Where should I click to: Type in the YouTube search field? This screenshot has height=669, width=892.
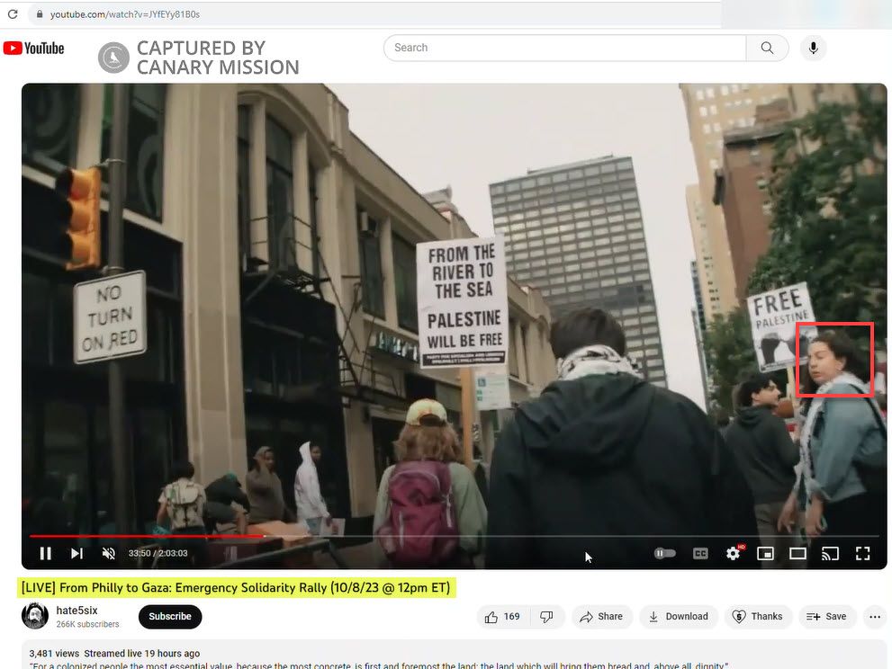tap(563, 48)
